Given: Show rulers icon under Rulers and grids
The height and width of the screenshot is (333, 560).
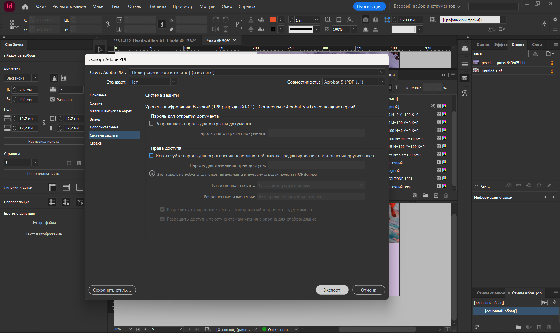Looking at the screenshot, I should tap(52, 187).
